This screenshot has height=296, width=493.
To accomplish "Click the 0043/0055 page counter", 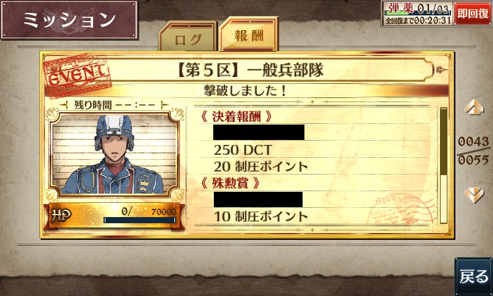I will 473,151.
